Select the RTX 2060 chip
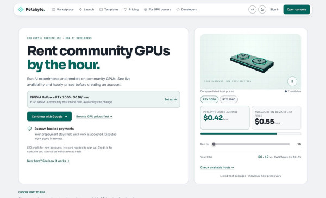 pos(229,99)
